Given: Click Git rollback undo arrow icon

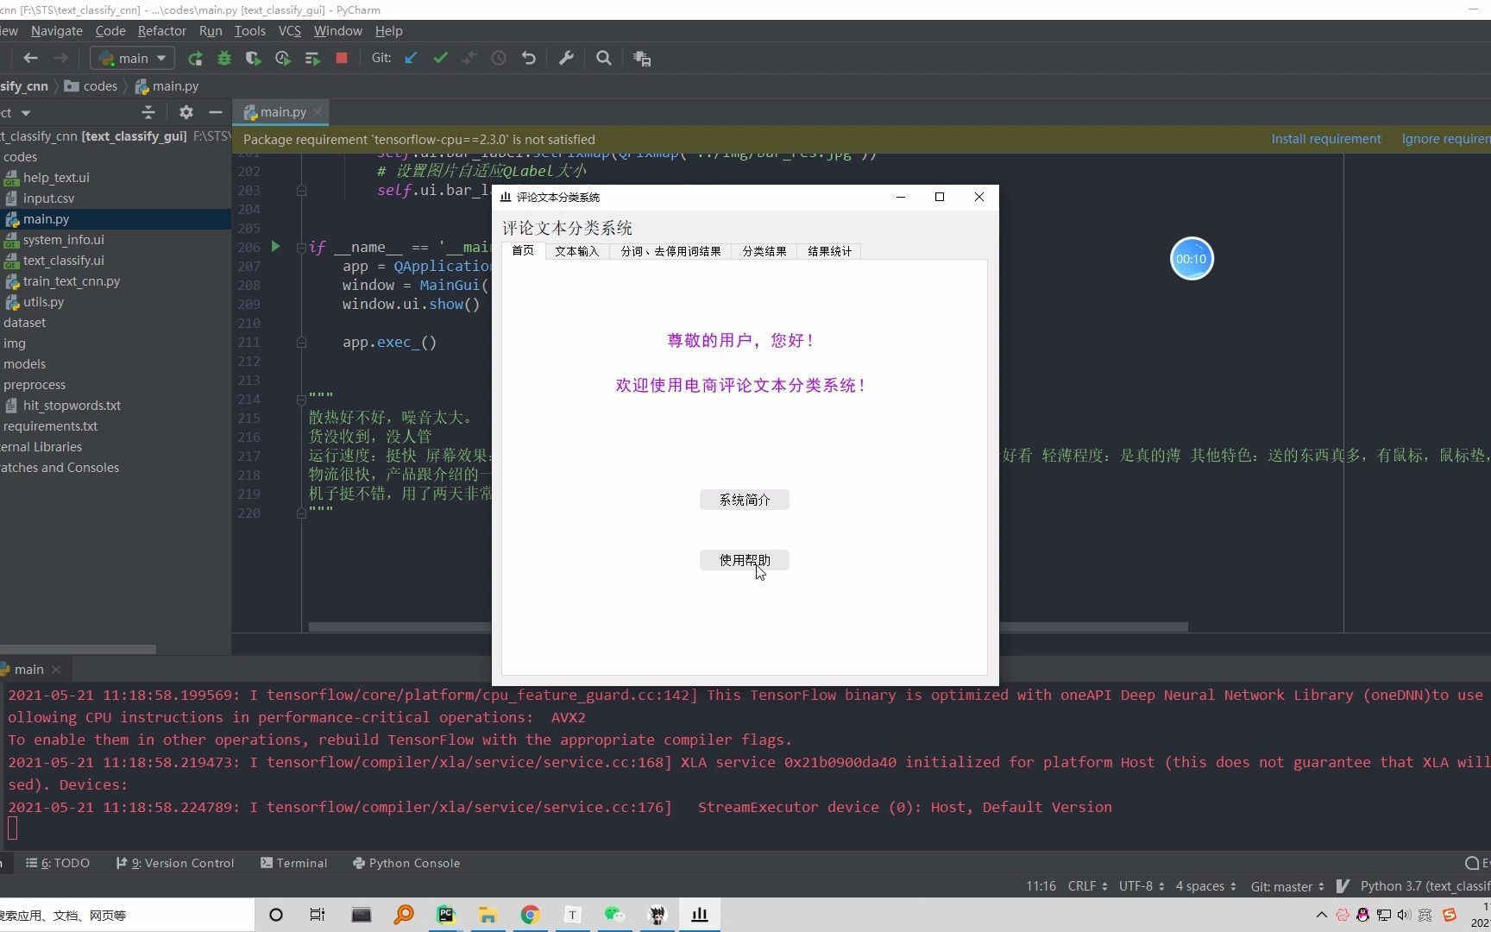Looking at the screenshot, I should (529, 58).
